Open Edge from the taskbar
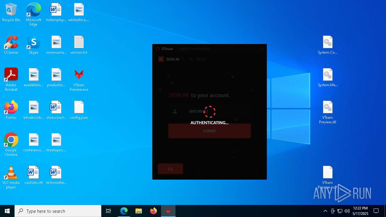The image size is (386, 217). pyautogui.click(x=124, y=211)
